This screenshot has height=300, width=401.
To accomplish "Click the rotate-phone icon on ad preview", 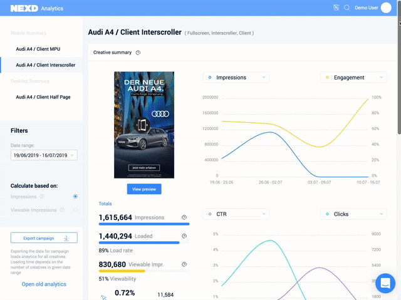I will [x=142, y=125].
